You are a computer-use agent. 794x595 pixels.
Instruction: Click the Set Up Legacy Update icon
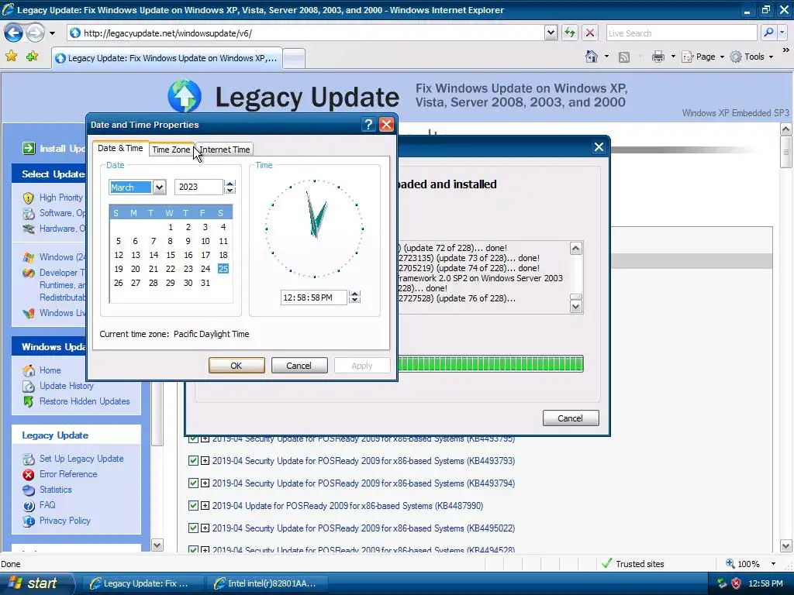[29, 459]
